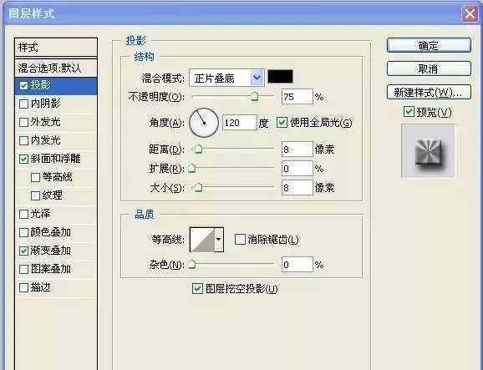Viewport: 483px width, 370px height.
Task: Click the 确定 button
Action: click(429, 46)
